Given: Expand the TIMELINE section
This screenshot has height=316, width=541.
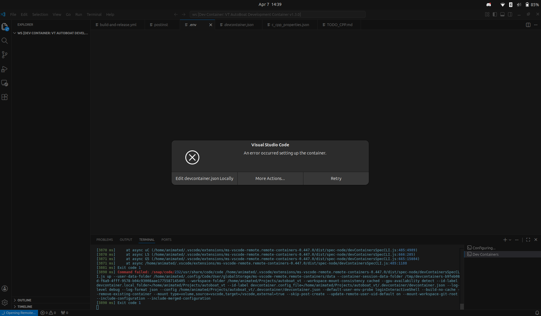Looking at the screenshot, I should pyautogui.click(x=25, y=306).
